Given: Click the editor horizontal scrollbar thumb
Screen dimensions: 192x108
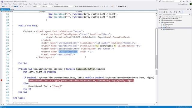Looking at the screenshot, I should (x=68, y=104).
